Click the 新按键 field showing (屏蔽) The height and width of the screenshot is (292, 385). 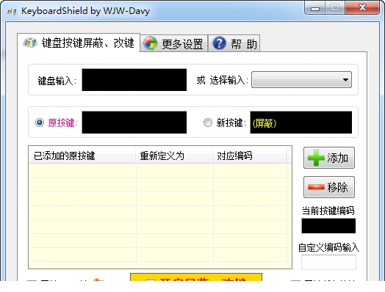301,123
